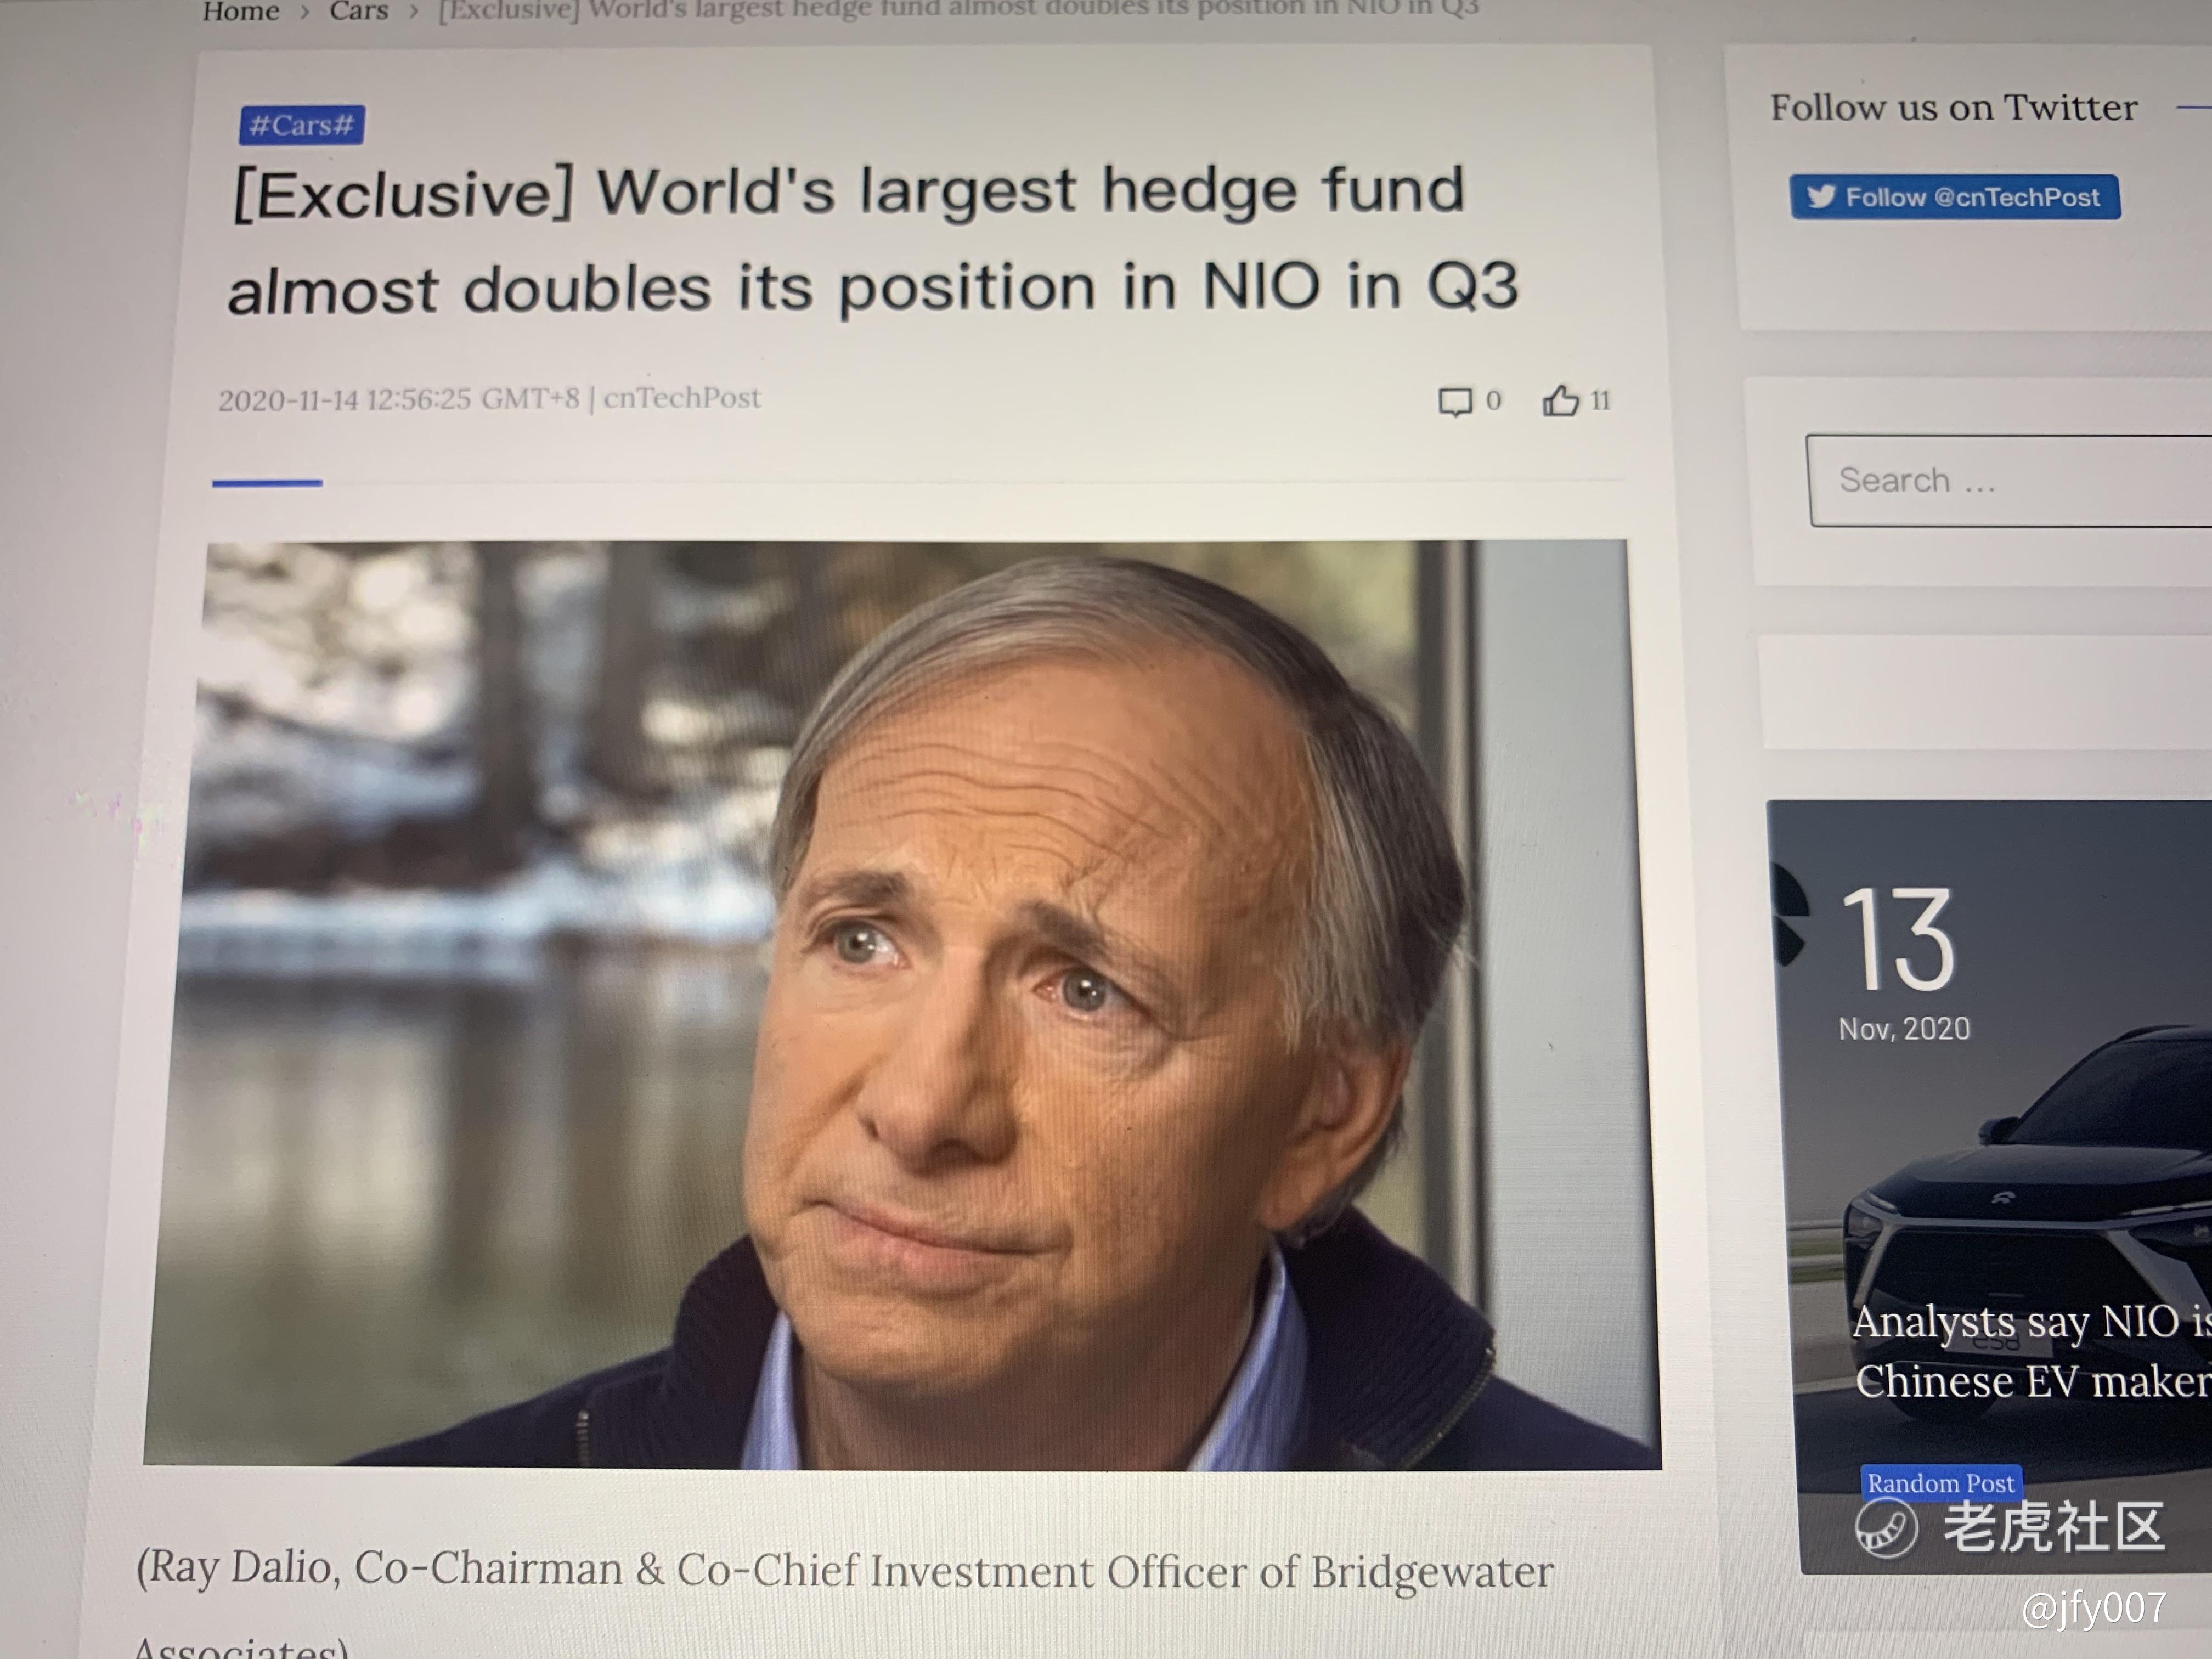Click the comment count 0
Image resolution: width=2212 pixels, height=1659 pixels.
(1493, 401)
